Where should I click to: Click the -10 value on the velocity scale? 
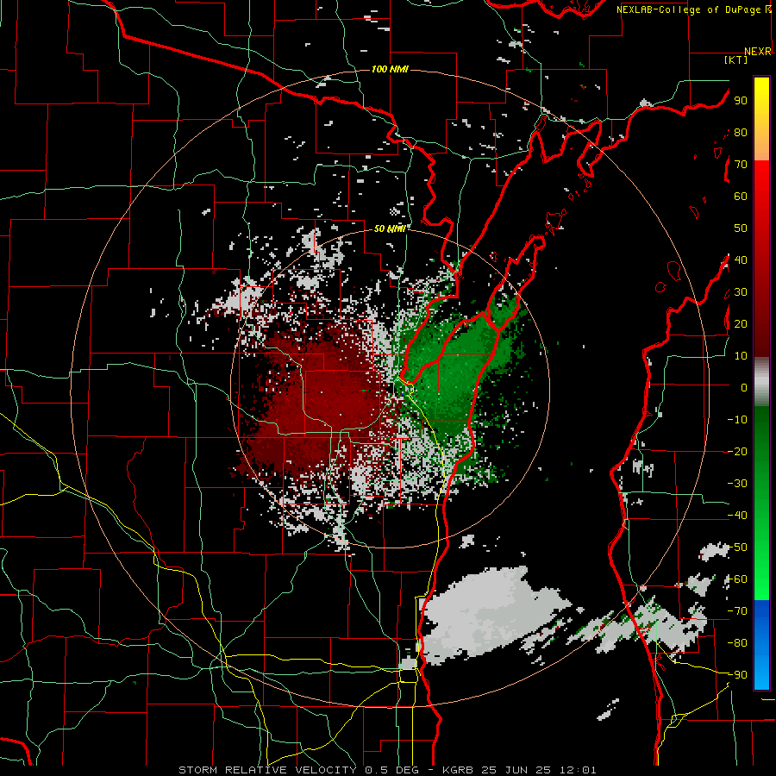737,420
